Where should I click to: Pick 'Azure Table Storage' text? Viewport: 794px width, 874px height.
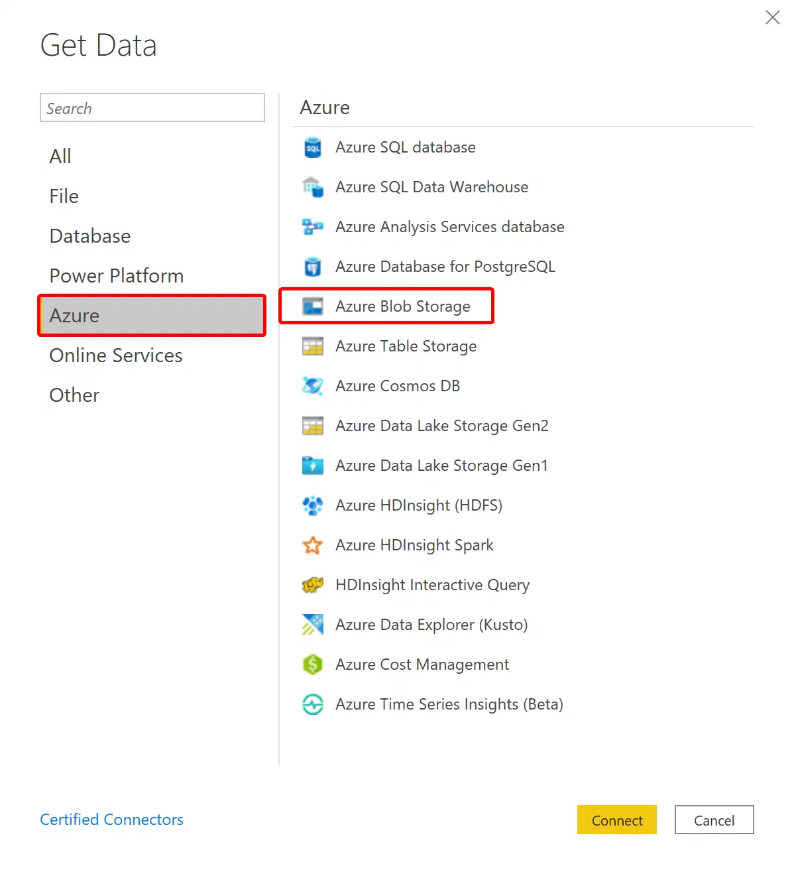pyautogui.click(x=406, y=346)
